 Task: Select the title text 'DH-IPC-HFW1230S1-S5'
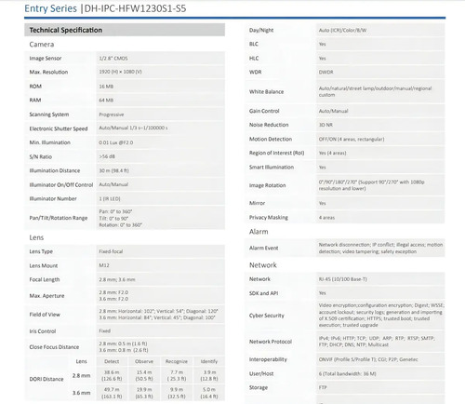pyautogui.click(x=135, y=8)
